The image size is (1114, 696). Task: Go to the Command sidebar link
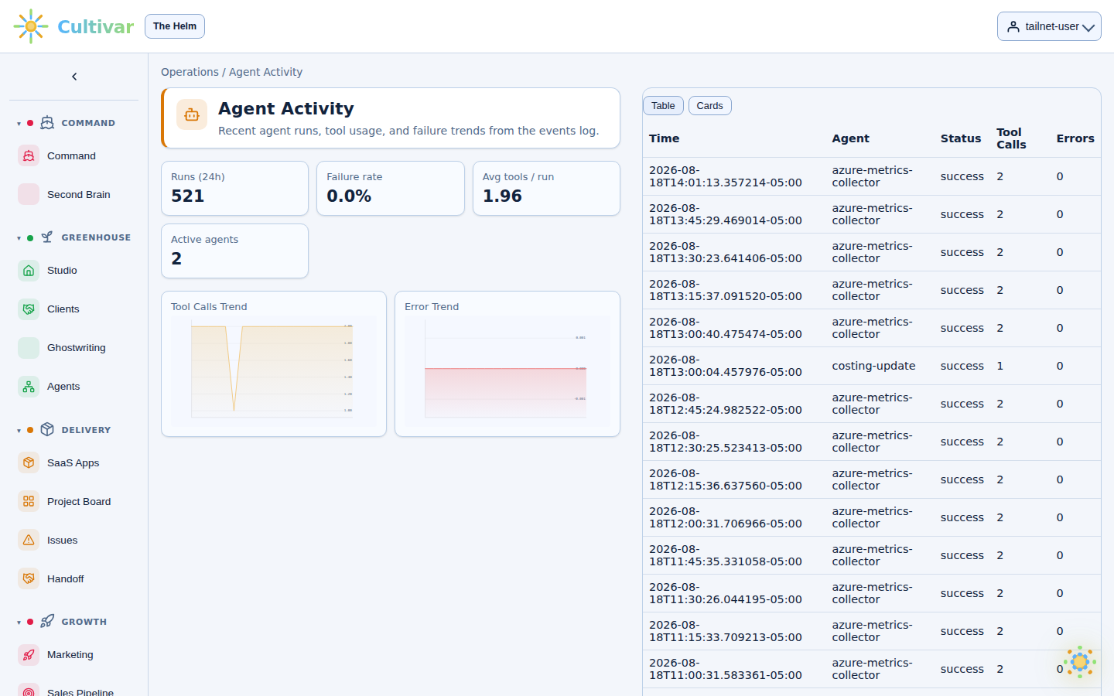tap(71, 155)
